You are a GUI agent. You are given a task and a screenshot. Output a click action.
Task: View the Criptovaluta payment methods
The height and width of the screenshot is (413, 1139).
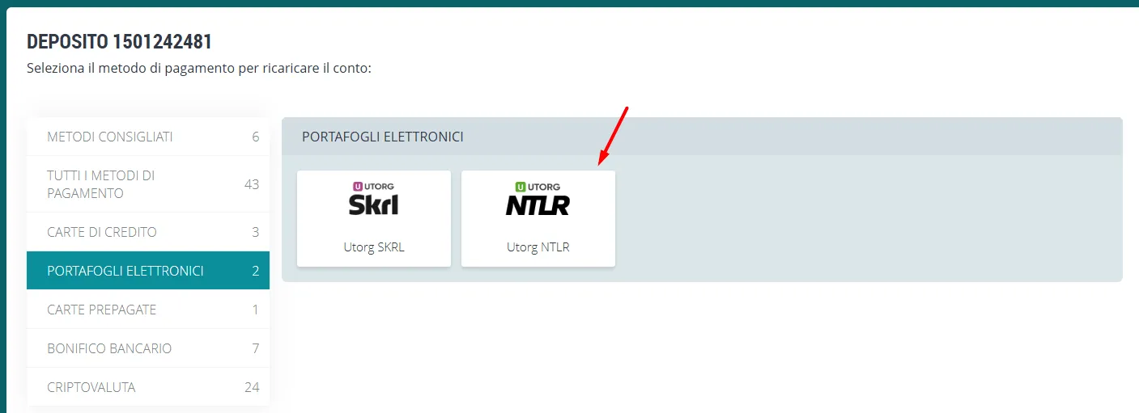pyautogui.click(x=91, y=387)
